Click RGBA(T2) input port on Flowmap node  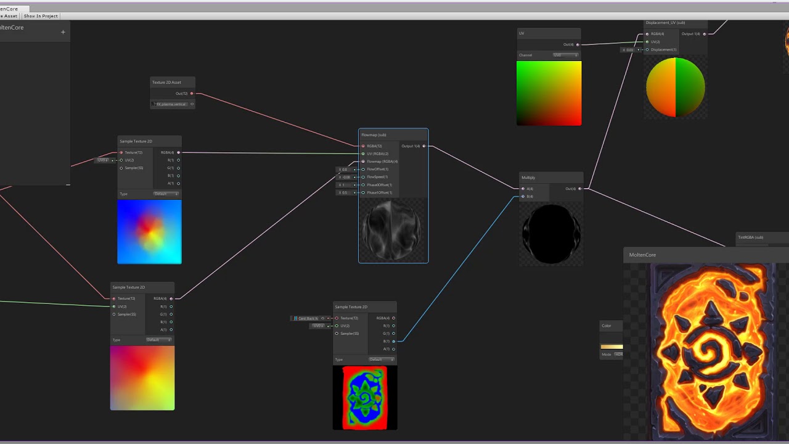coord(363,146)
